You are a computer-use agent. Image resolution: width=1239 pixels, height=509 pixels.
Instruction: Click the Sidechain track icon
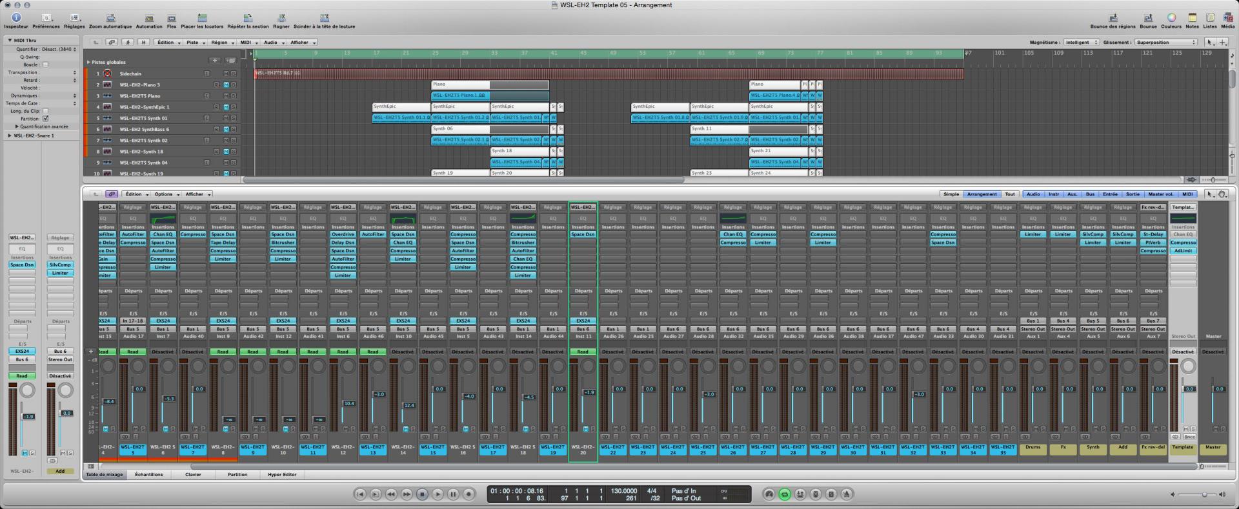tap(107, 74)
